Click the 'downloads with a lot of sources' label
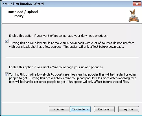This screenshot has height=116, width=142. [x=72, y=45]
